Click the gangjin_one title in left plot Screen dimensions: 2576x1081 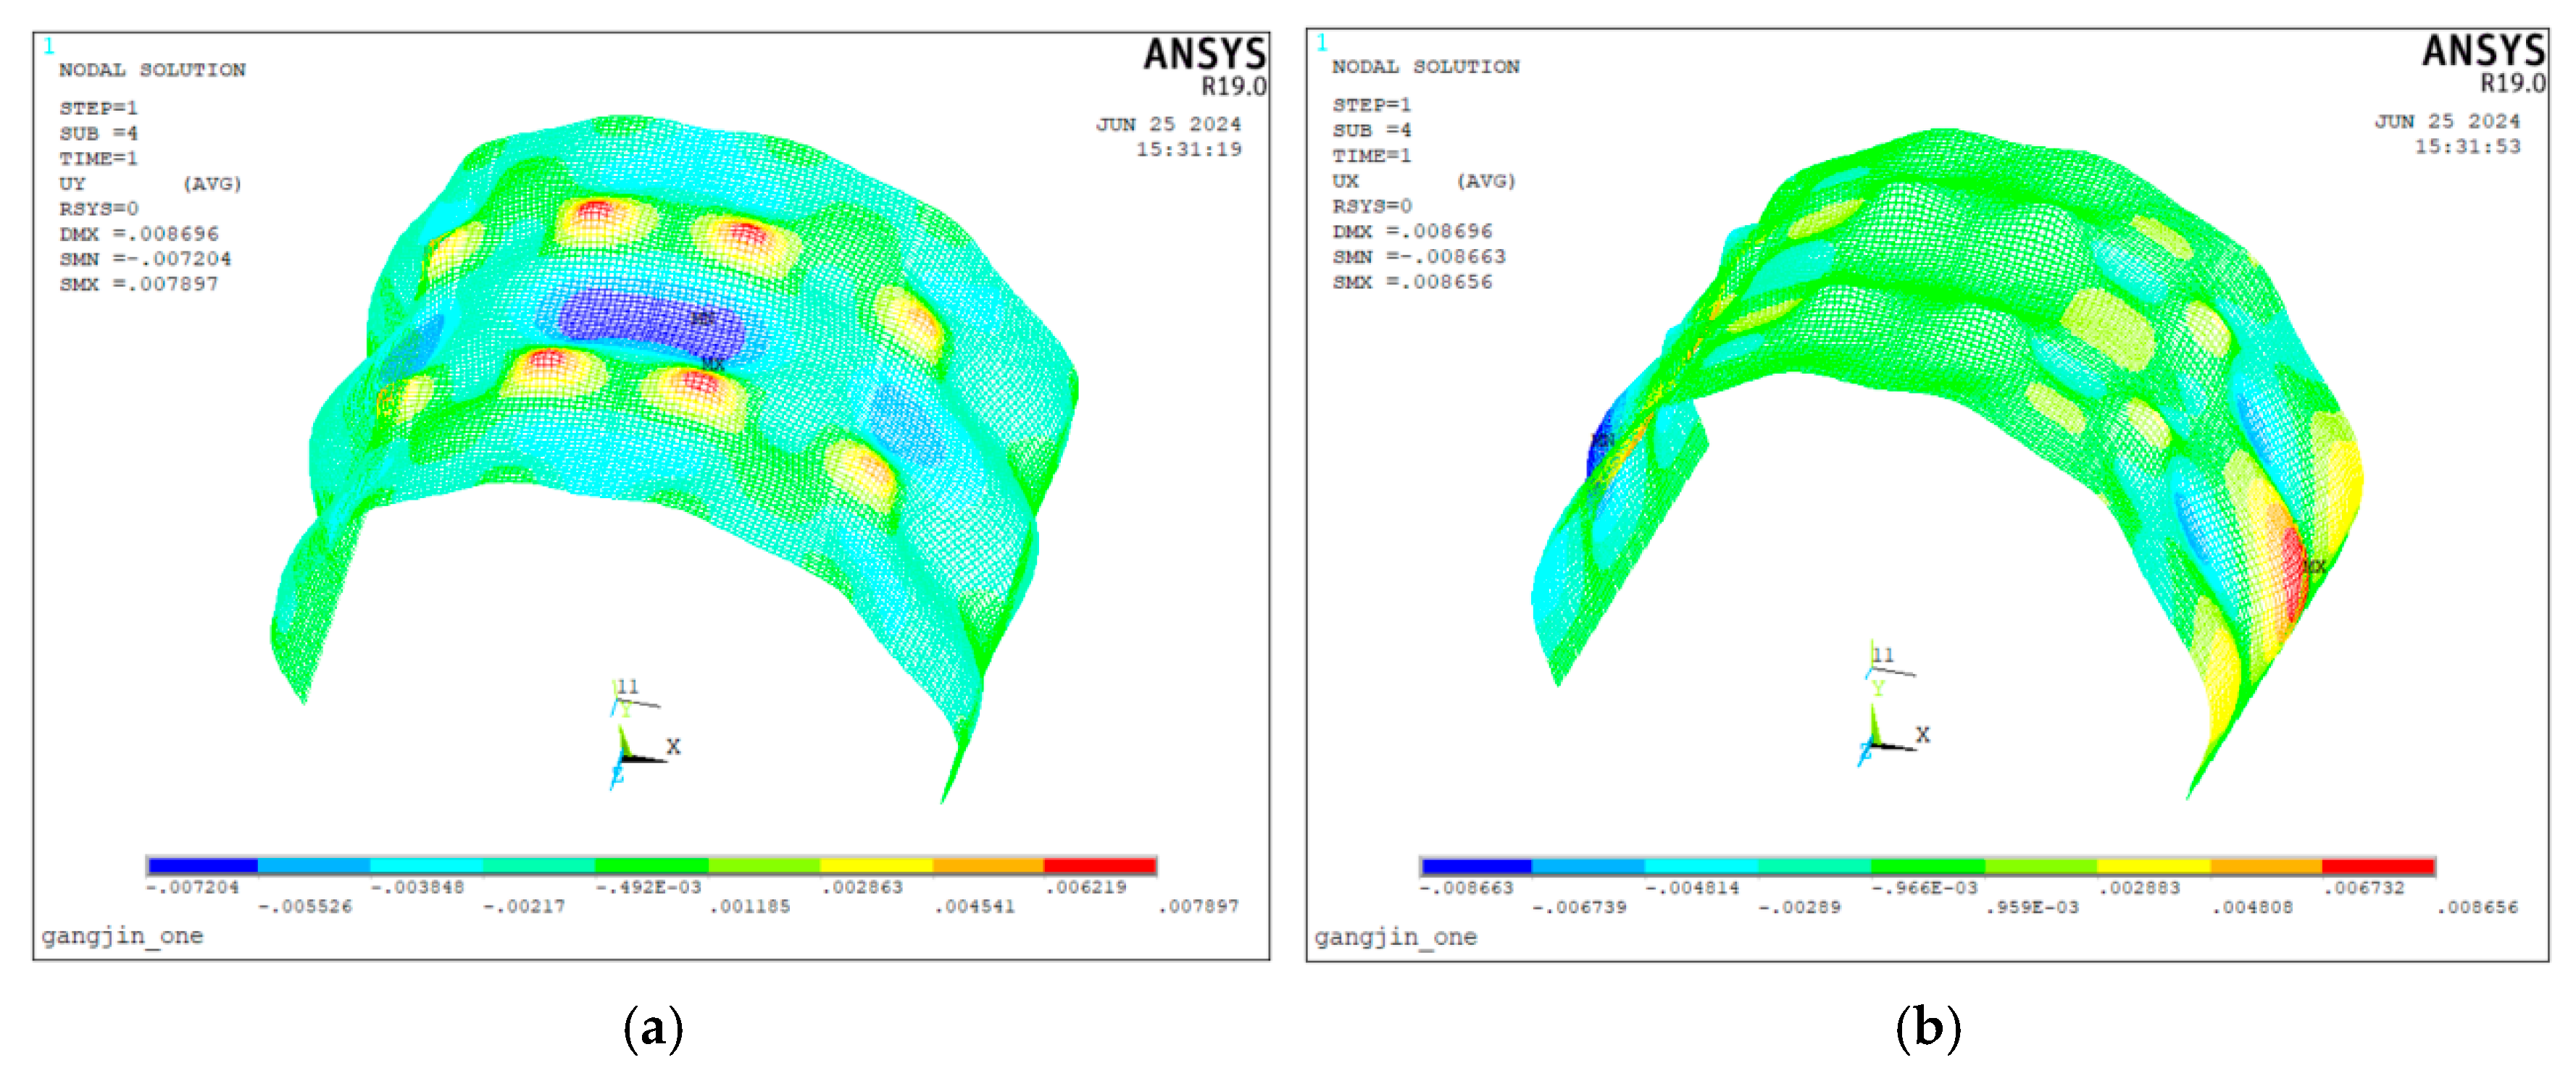[122, 935]
